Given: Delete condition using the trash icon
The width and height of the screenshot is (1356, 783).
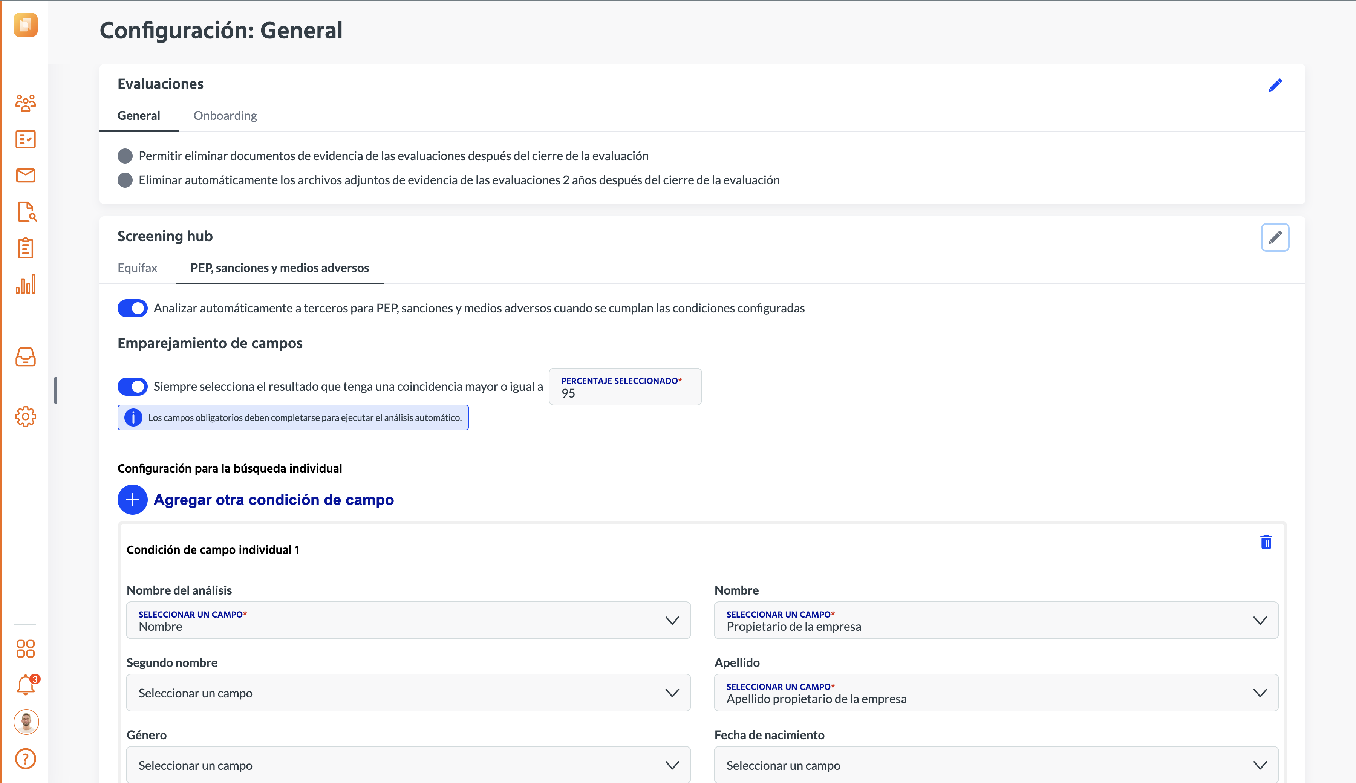Looking at the screenshot, I should click(x=1266, y=542).
